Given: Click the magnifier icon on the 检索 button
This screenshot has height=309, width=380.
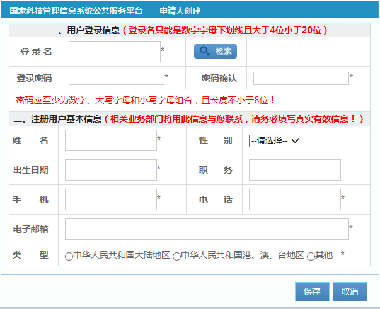Looking at the screenshot, I should click(205, 52).
